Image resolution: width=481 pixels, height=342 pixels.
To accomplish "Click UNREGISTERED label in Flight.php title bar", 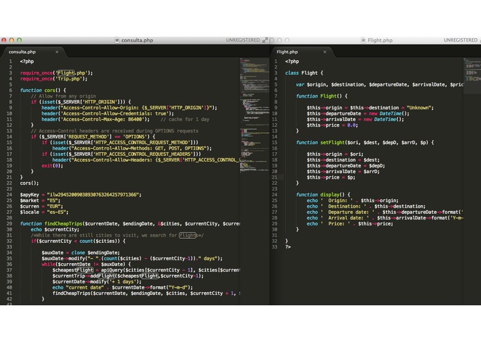I will (x=460, y=40).
